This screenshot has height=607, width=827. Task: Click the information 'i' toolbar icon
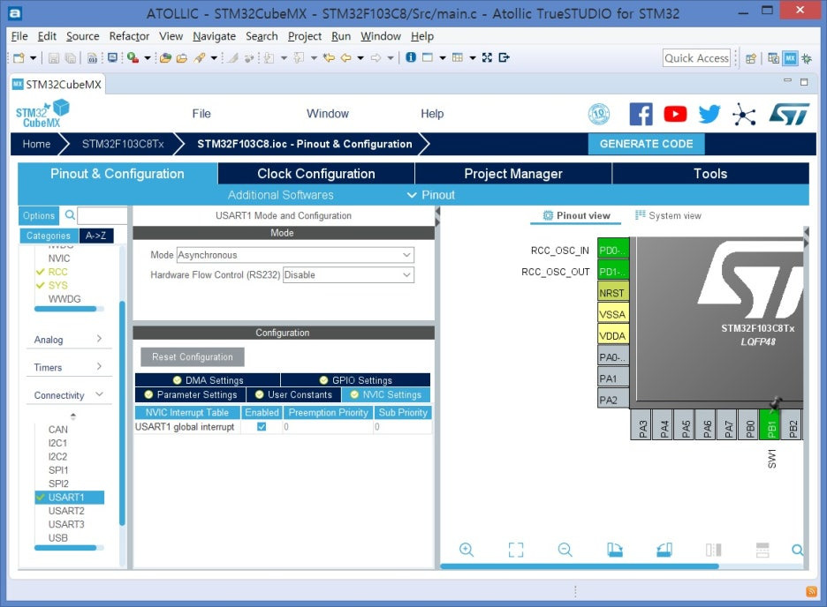[x=411, y=57]
